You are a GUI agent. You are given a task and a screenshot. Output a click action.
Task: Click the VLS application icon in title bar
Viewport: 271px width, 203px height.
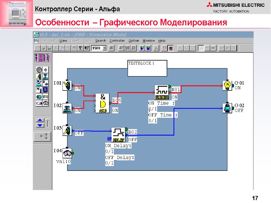click(x=36, y=35)
